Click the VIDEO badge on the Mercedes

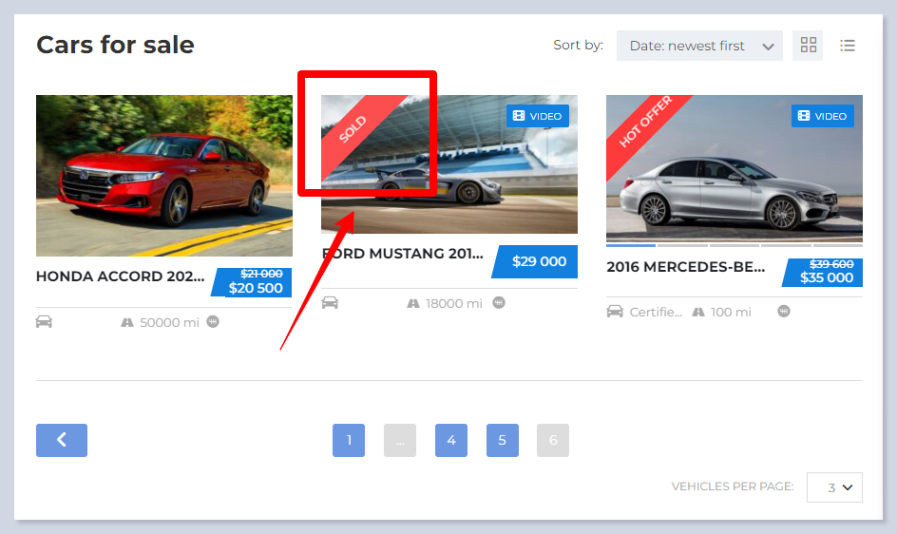(822, 116)
